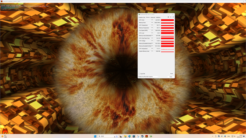Show hidden system tray icons

[213, 136]
